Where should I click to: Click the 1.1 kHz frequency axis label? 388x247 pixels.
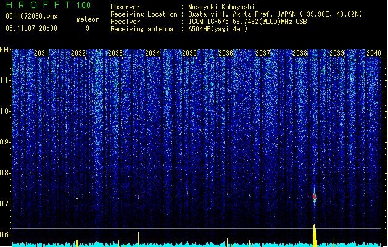click(6, 80)
